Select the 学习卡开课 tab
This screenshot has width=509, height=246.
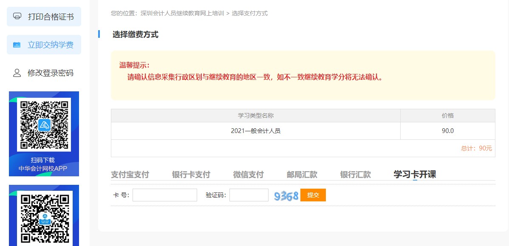[415, 174]
